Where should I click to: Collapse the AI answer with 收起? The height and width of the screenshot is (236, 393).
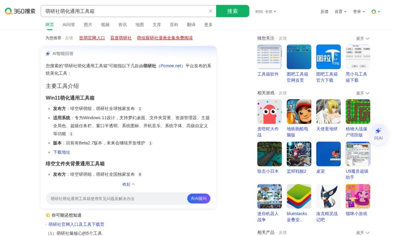129,184
